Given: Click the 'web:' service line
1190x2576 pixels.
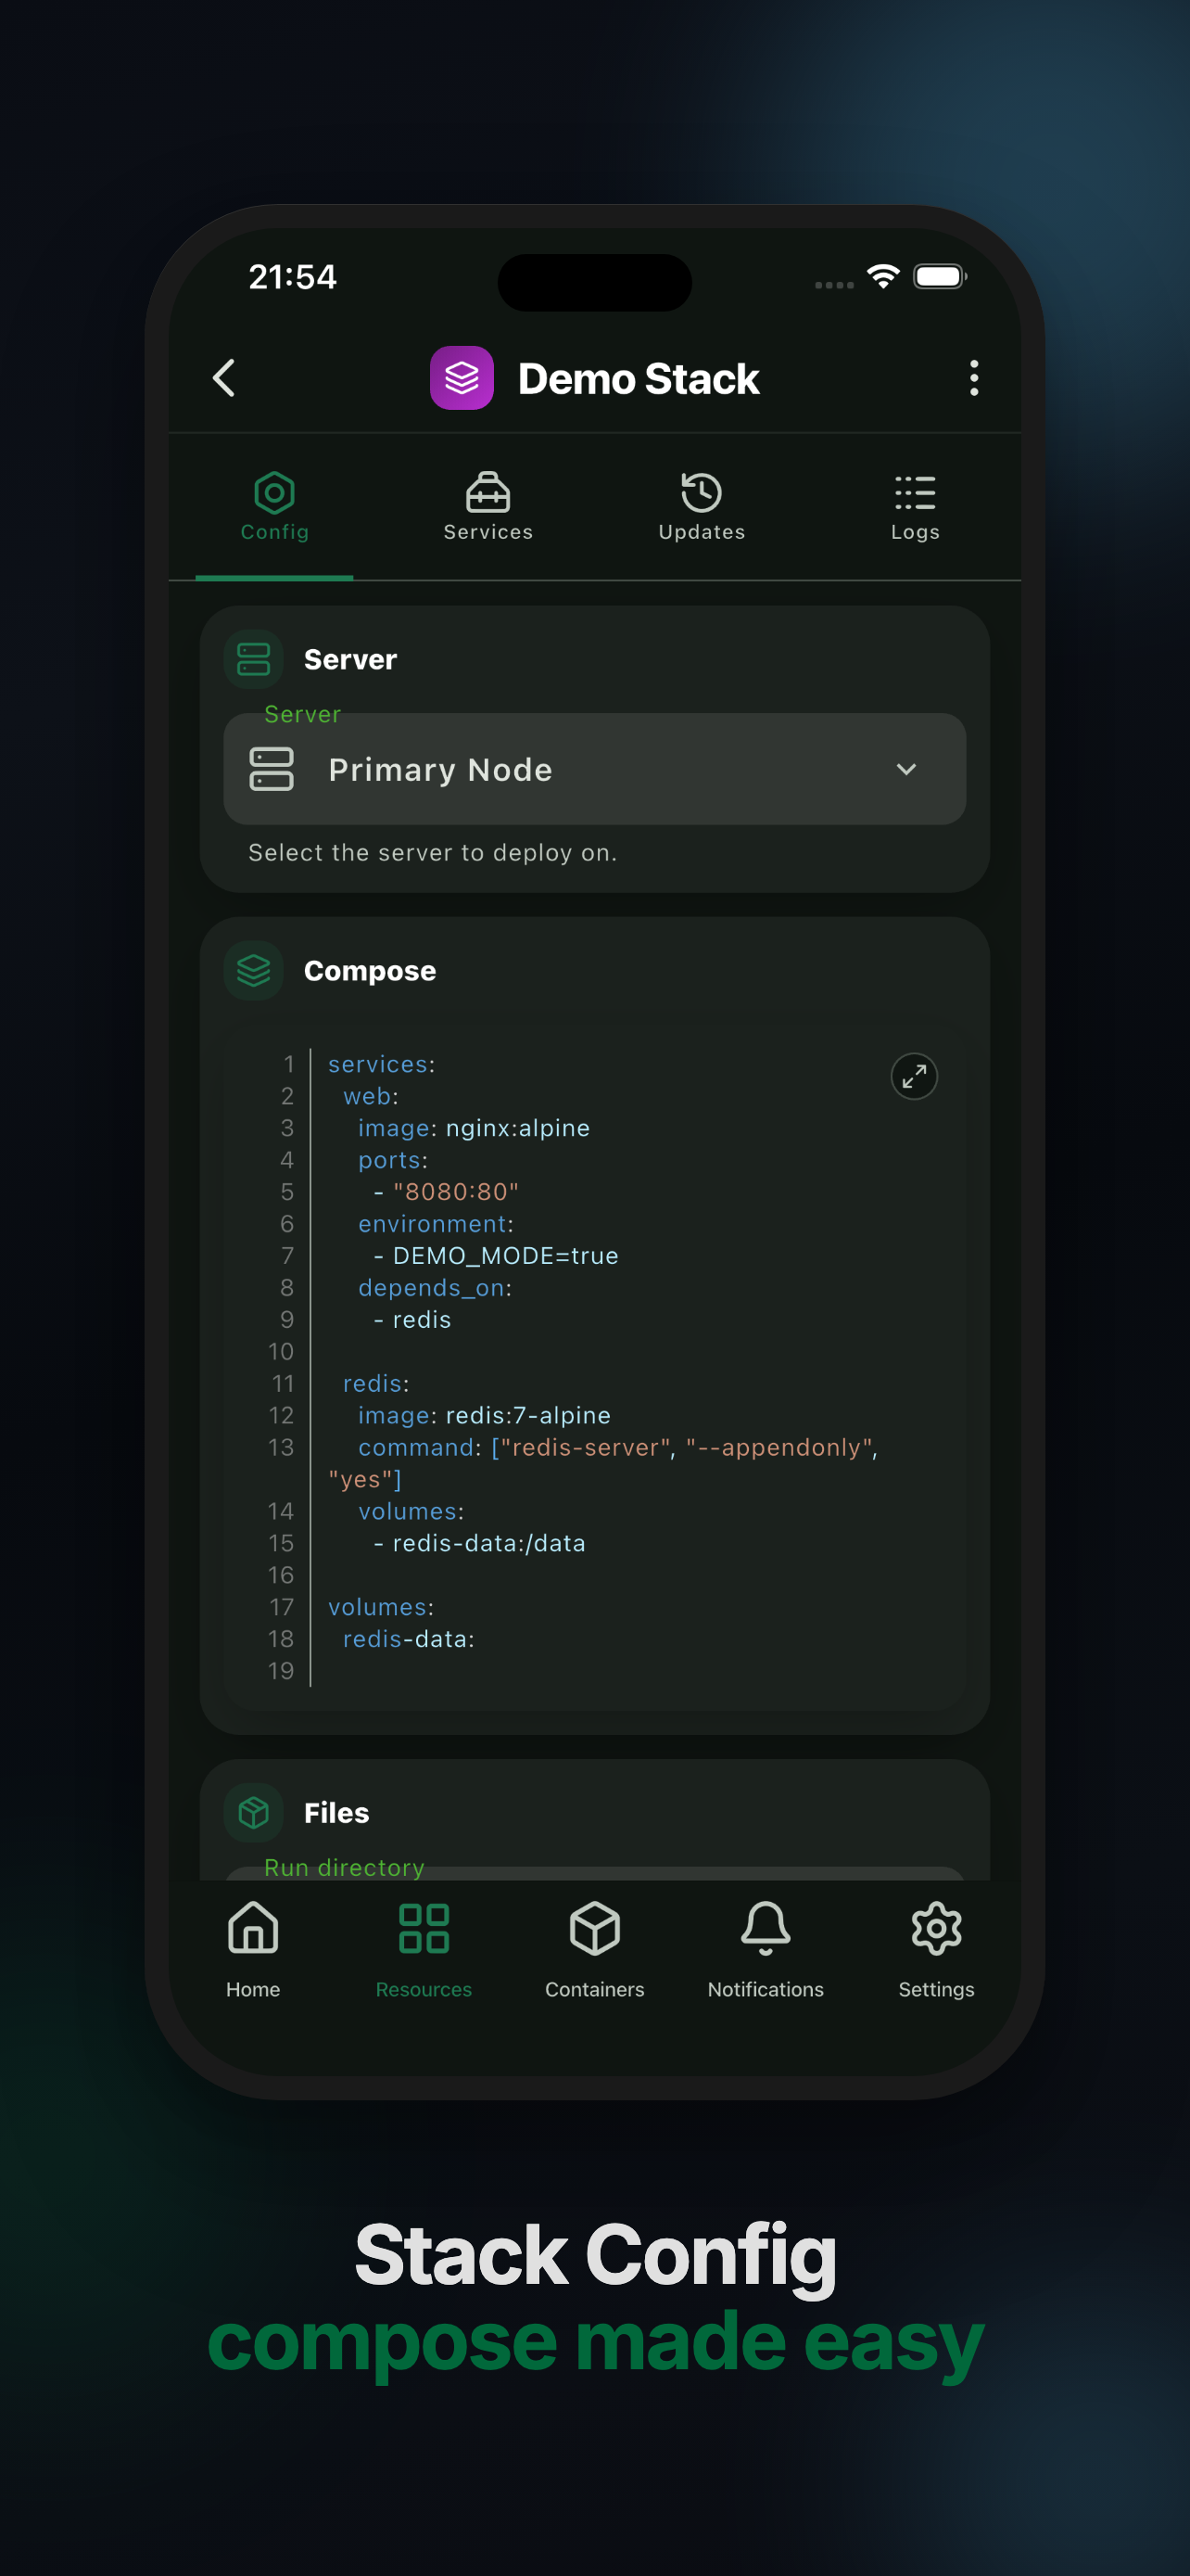Looking at the screenshot, I should (371, 1096).
